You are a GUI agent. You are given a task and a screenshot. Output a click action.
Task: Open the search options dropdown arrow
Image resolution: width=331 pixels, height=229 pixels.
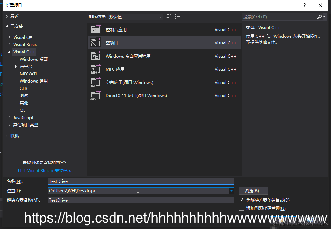(x=324, y=17)
